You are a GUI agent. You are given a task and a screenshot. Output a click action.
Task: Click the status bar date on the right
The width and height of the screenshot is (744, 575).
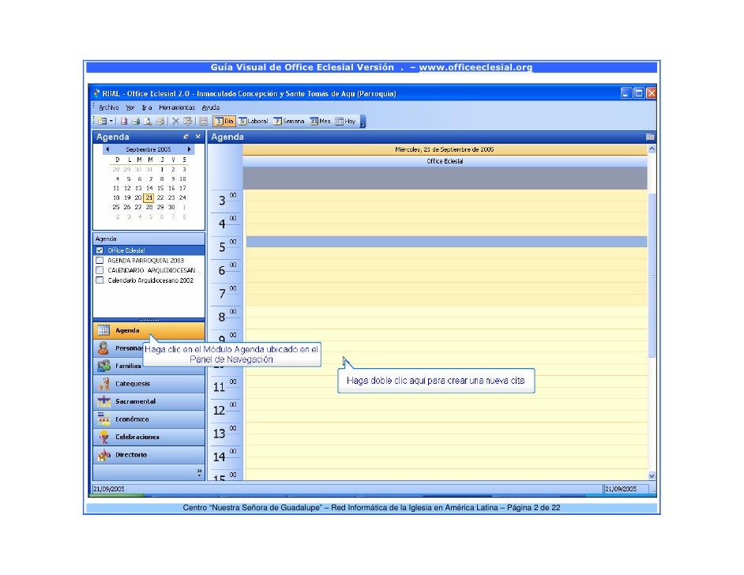621,489
